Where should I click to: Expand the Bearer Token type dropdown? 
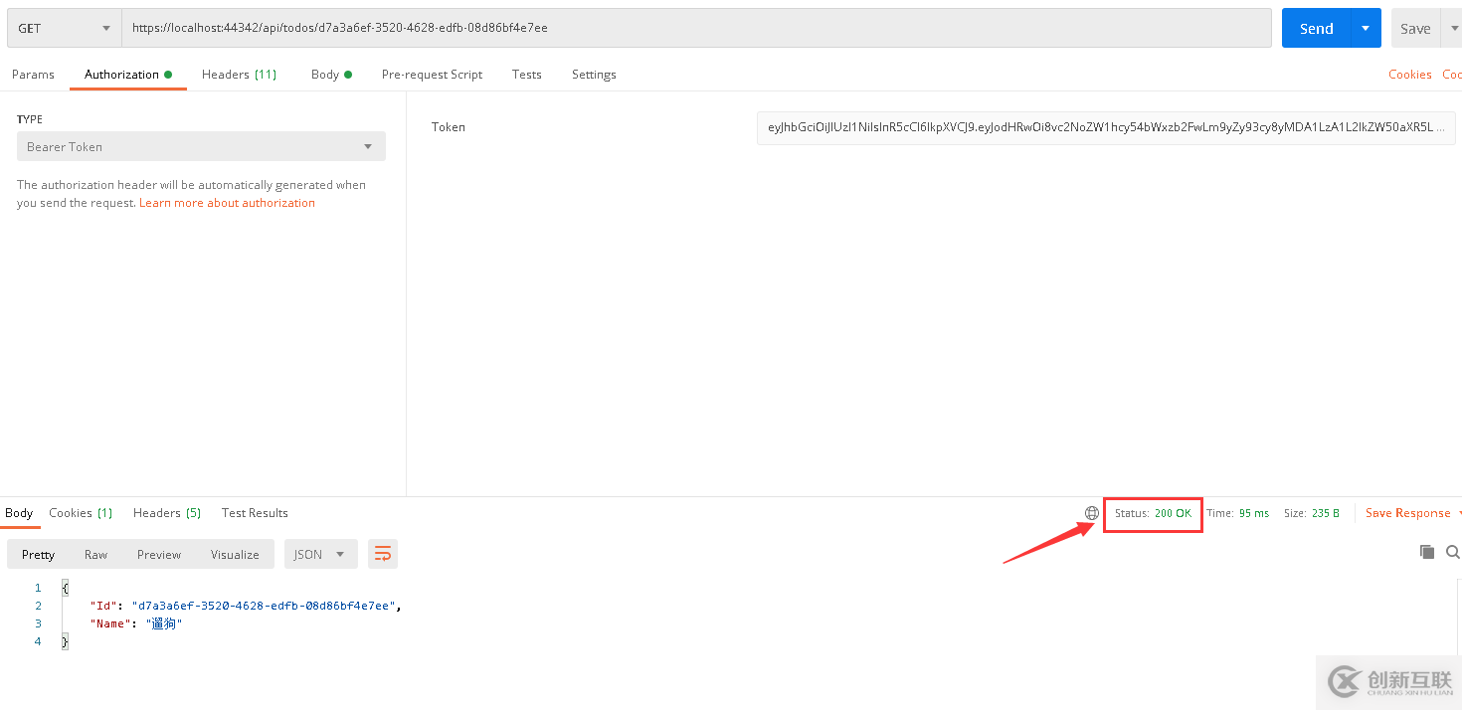pyautogui.click(x=201, y=146)
